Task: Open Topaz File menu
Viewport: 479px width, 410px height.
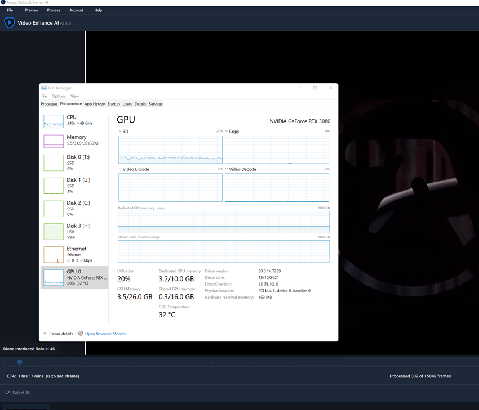Action: 10,10
